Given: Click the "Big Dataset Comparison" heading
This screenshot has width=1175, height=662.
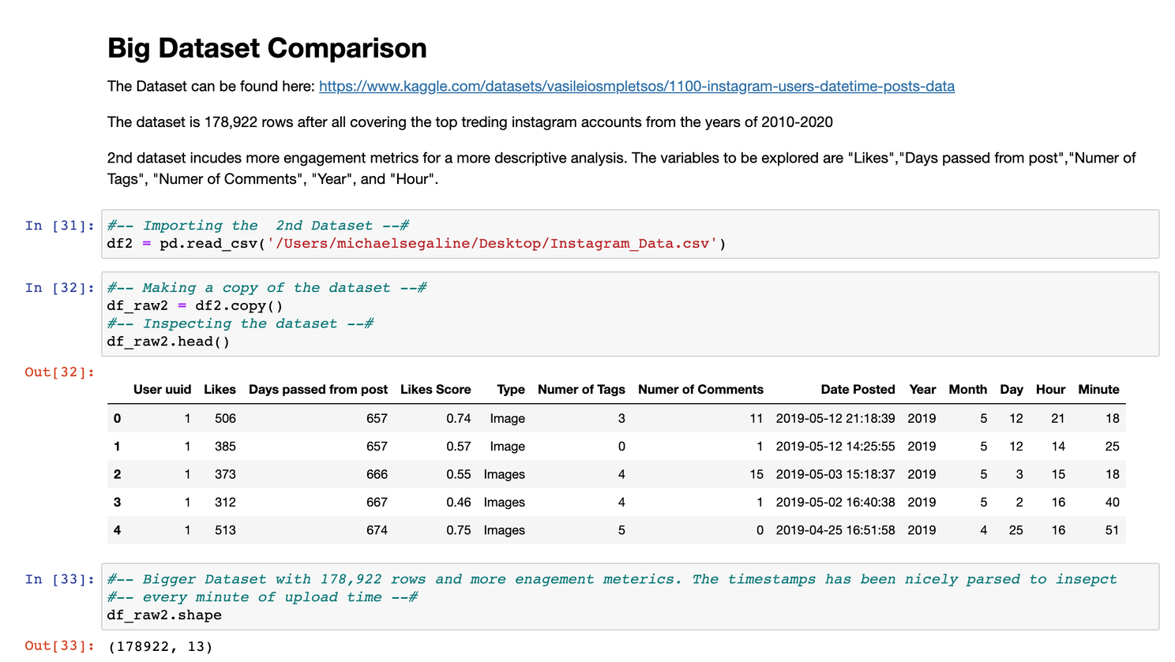Looking at the screenshot, I should tap(267, 48).
